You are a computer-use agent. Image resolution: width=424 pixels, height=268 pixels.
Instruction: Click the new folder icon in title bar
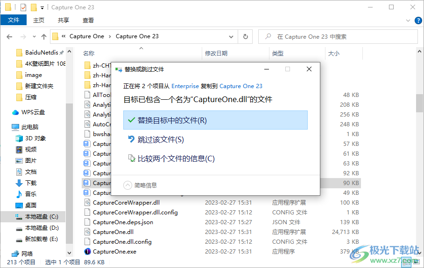(34, 7)
